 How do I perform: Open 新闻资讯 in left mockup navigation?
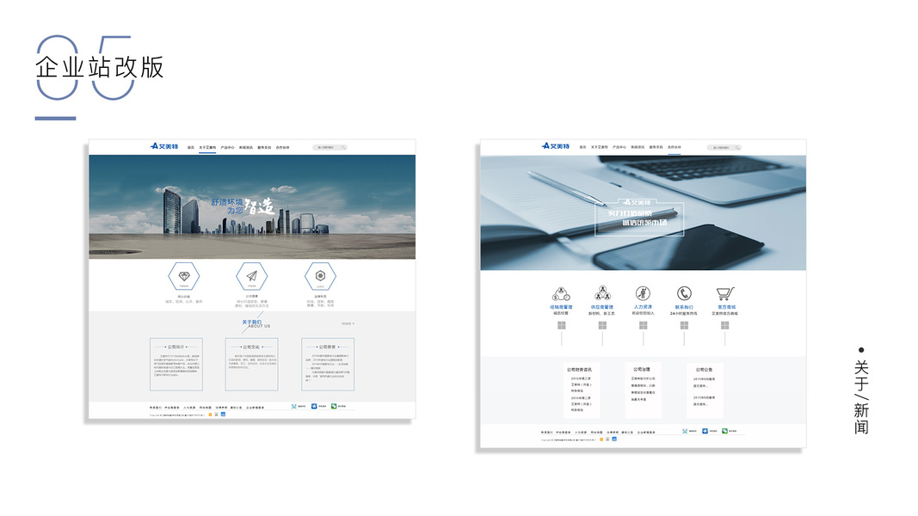point(246,147)
